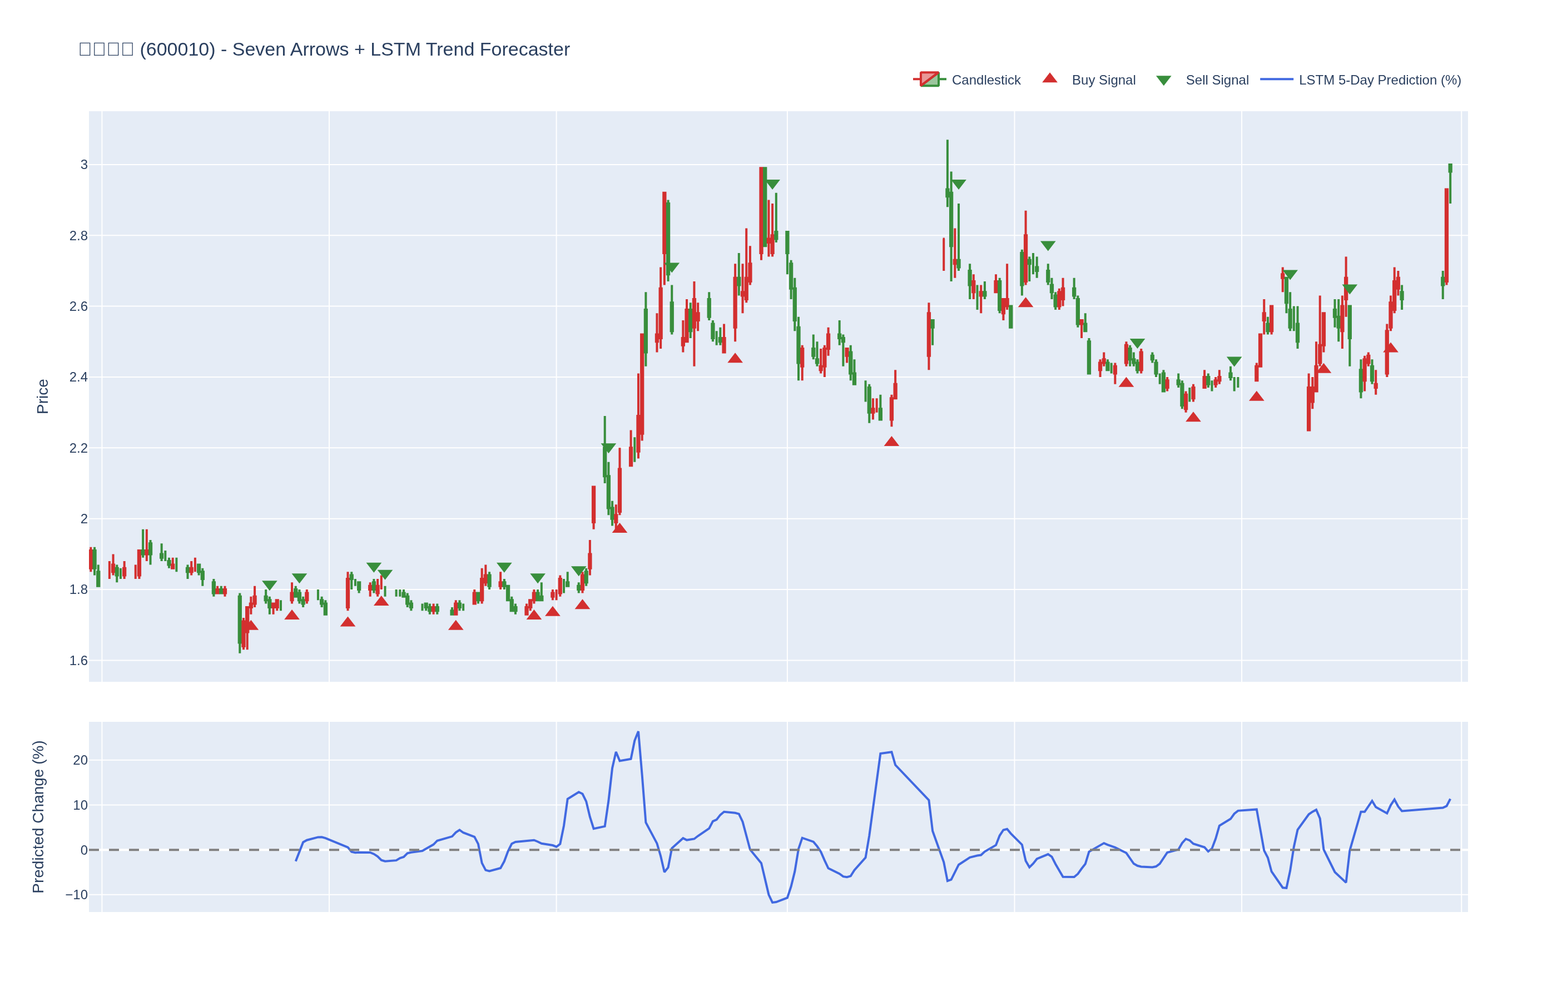The width and height of the screenshot is (1557, 1001).
Task: Click the blue LSTM line sample in legend
Action: (x=1276, y=80)
